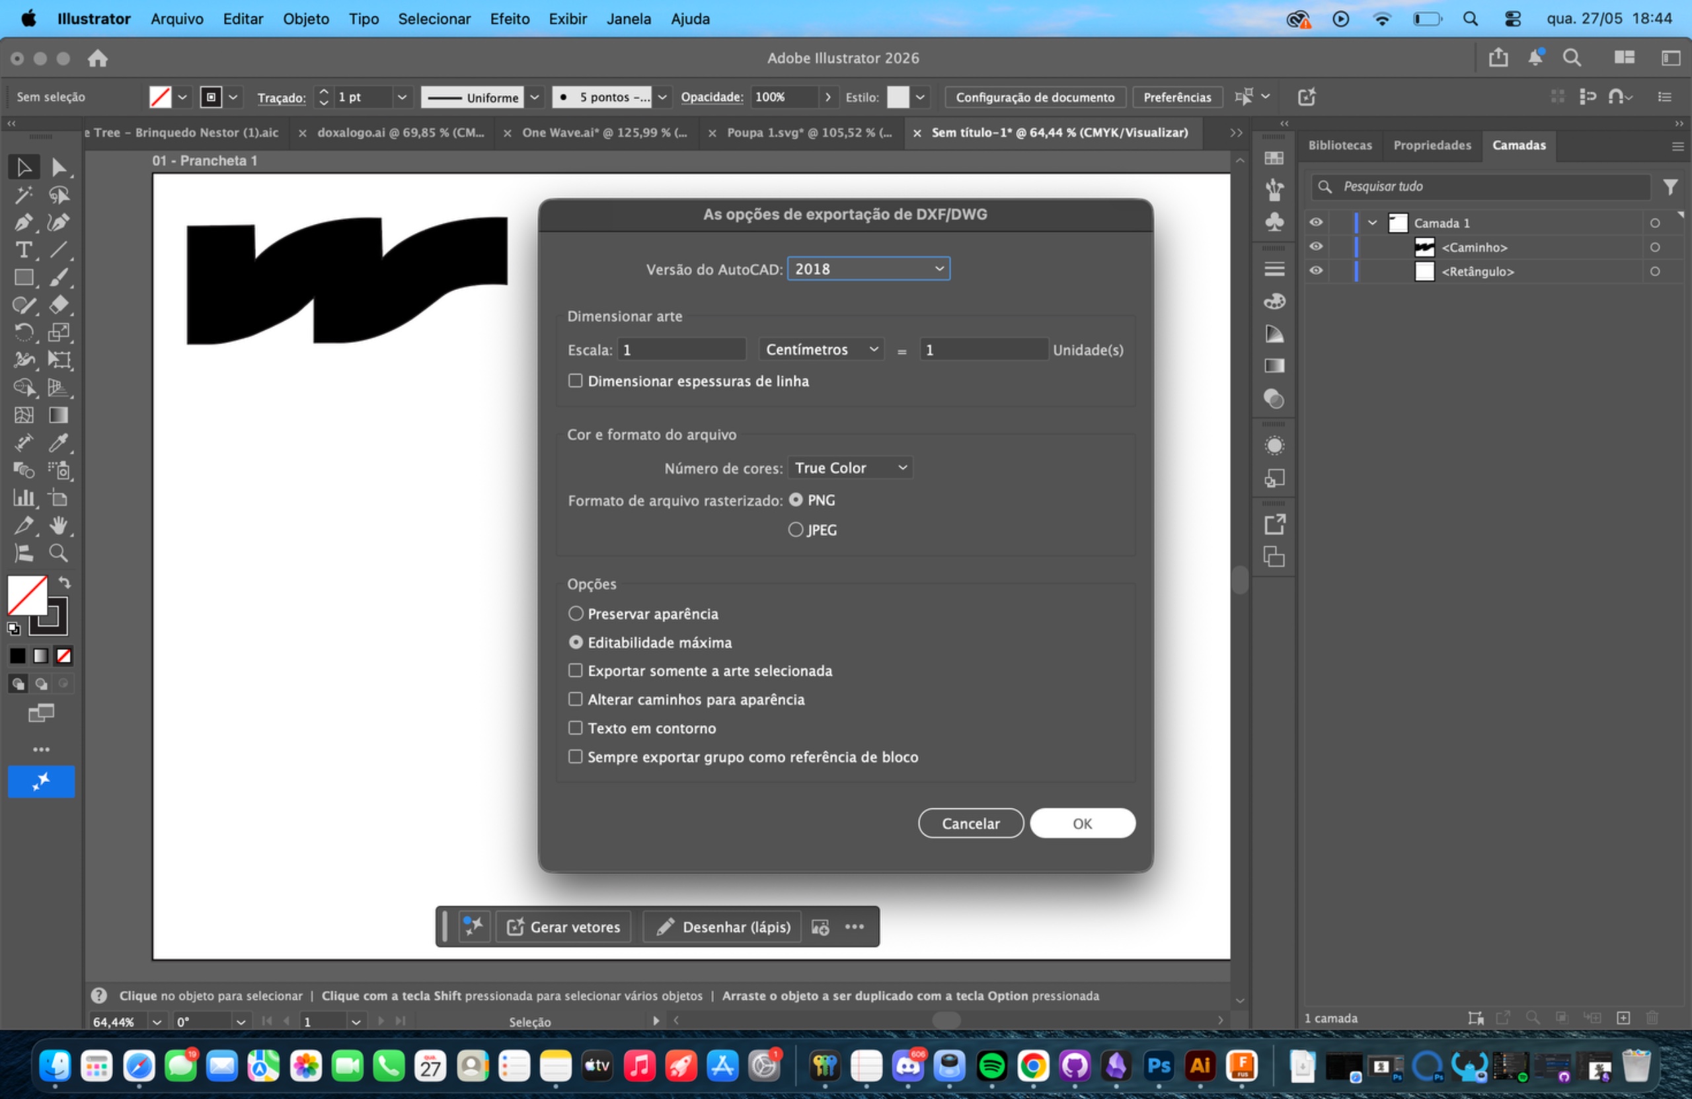Open the Efeito menu
The height and width of the screenshot is (1099, 1692).
coord(510,18)
